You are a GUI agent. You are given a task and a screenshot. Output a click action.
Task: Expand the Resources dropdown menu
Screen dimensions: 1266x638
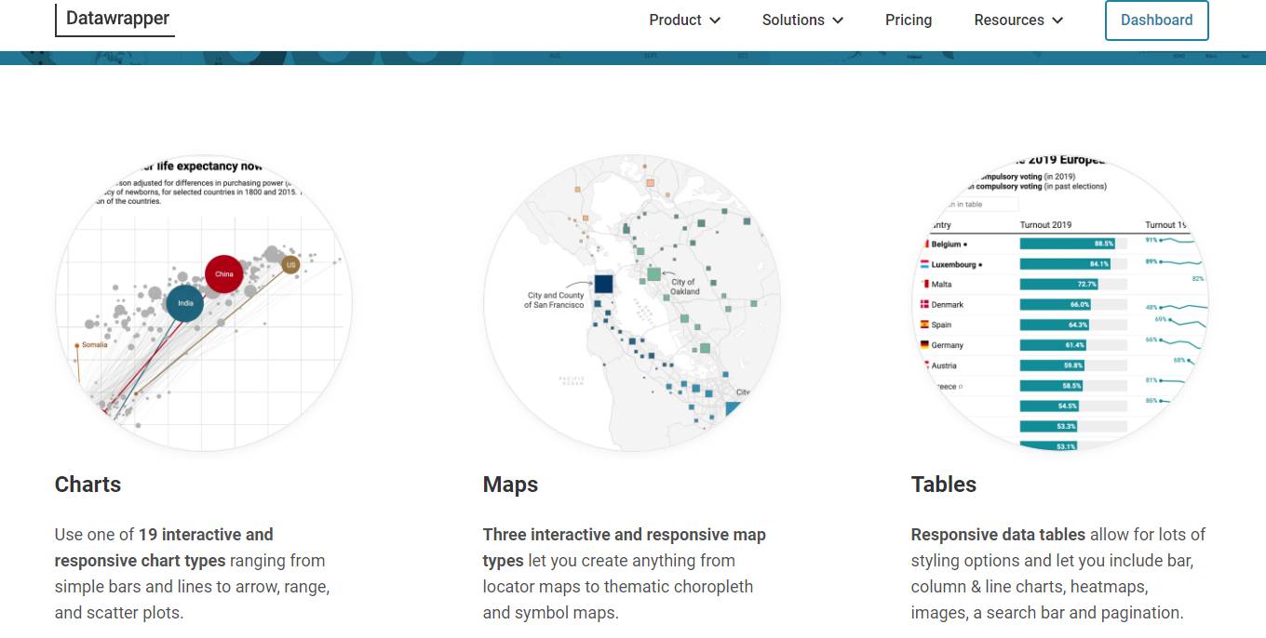pyautogui.click(x=1018, y=20)
